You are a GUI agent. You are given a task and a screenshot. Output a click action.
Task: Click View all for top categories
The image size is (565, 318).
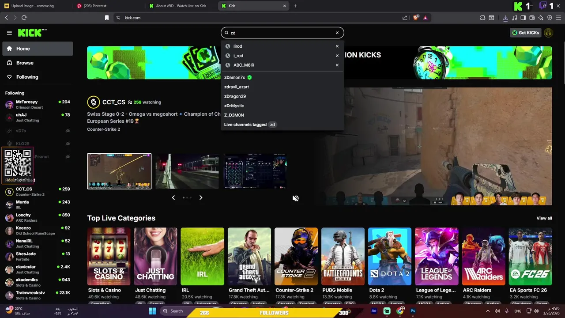(544, 218)
